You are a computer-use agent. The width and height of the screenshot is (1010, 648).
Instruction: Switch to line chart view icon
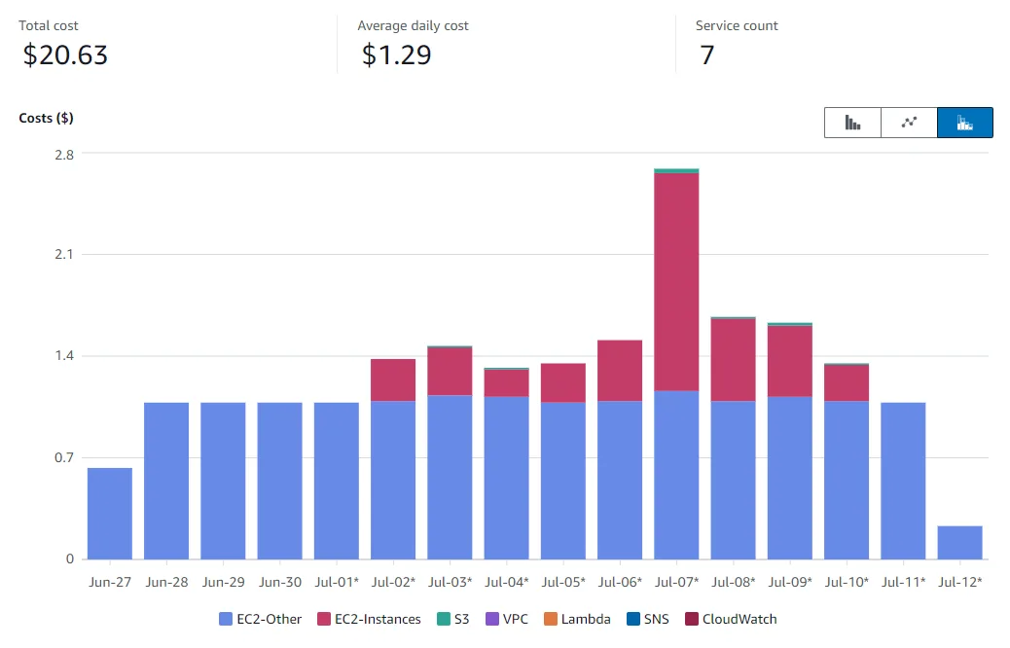click(x=909, y=123)
